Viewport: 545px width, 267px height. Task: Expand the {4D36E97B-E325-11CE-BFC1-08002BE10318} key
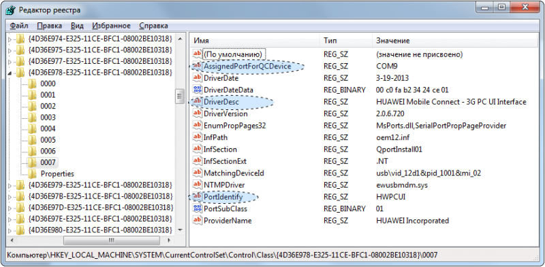coord(10,196)
